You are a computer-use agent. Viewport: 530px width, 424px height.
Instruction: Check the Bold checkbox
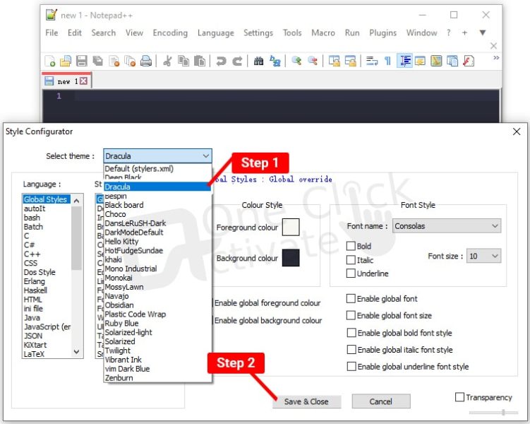tap(351, 246)
